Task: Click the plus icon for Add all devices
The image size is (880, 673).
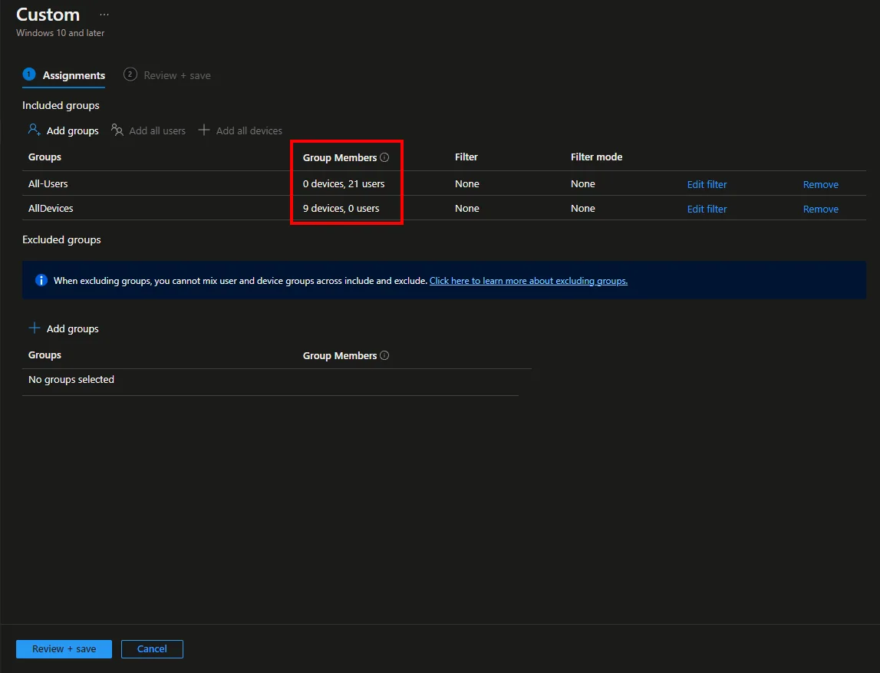Action: [204, 130]
